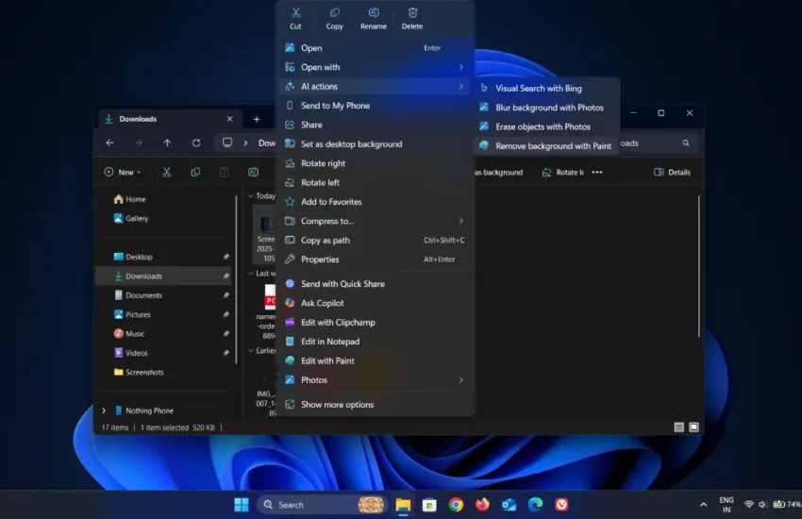Select Rotate left in context menu
Screen dimensions: 802x519
pyautogui.click(x=375, y=182)
